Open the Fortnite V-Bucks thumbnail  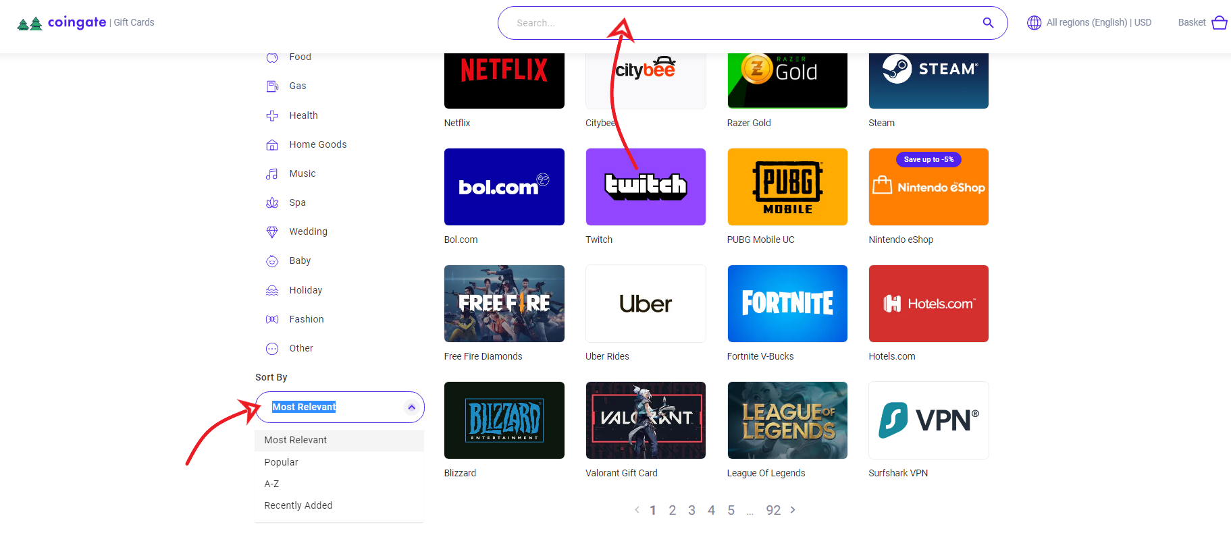(x=787, y=304)
